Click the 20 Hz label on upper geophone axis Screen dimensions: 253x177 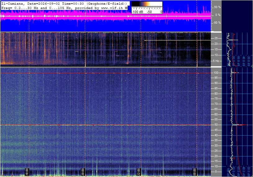click(215, 44)
